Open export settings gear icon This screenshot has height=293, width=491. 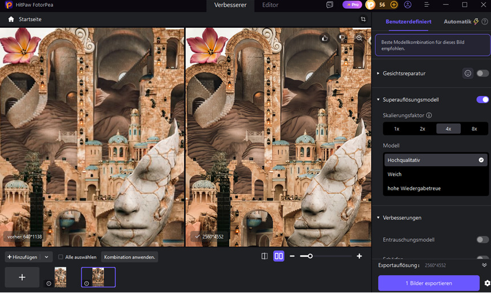coord(487,283)
